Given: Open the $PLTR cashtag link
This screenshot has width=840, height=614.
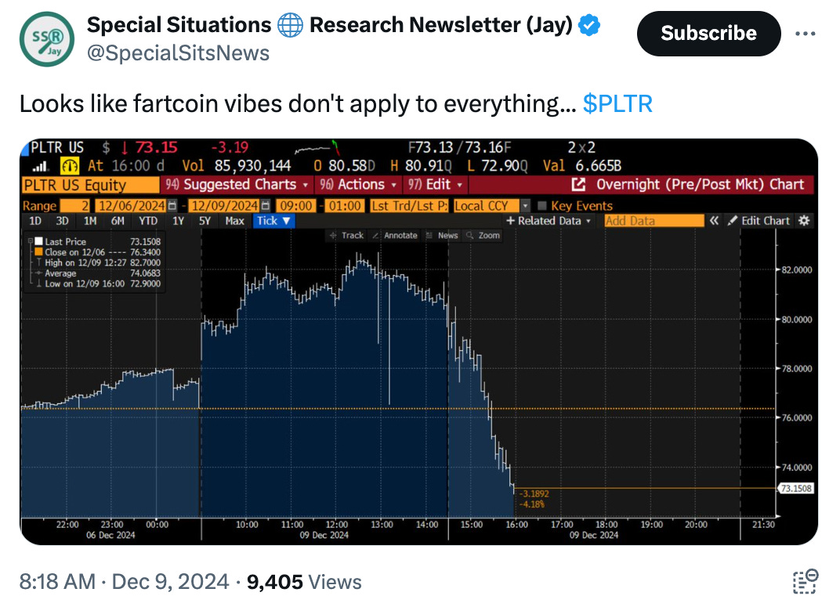Looking at the screenshot, I should point(617,104).
